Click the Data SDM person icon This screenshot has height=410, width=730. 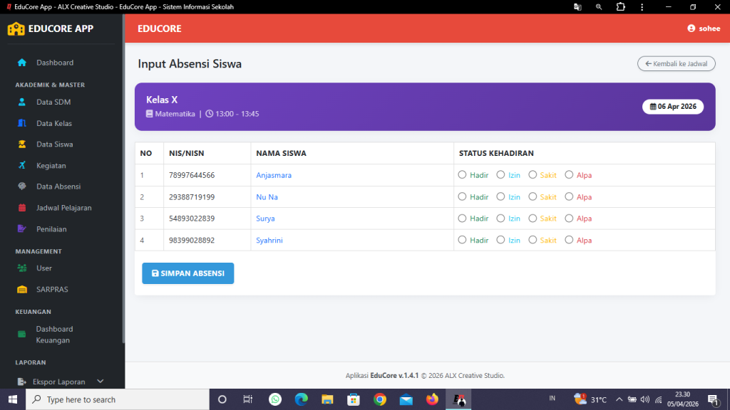tap(22, 102)
